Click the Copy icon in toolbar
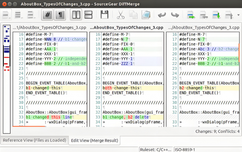The height and width of the screenshot is (152, 242). 133,15
